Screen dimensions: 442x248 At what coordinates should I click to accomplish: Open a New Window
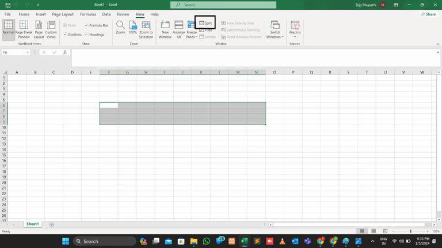[x=165, y=29]
